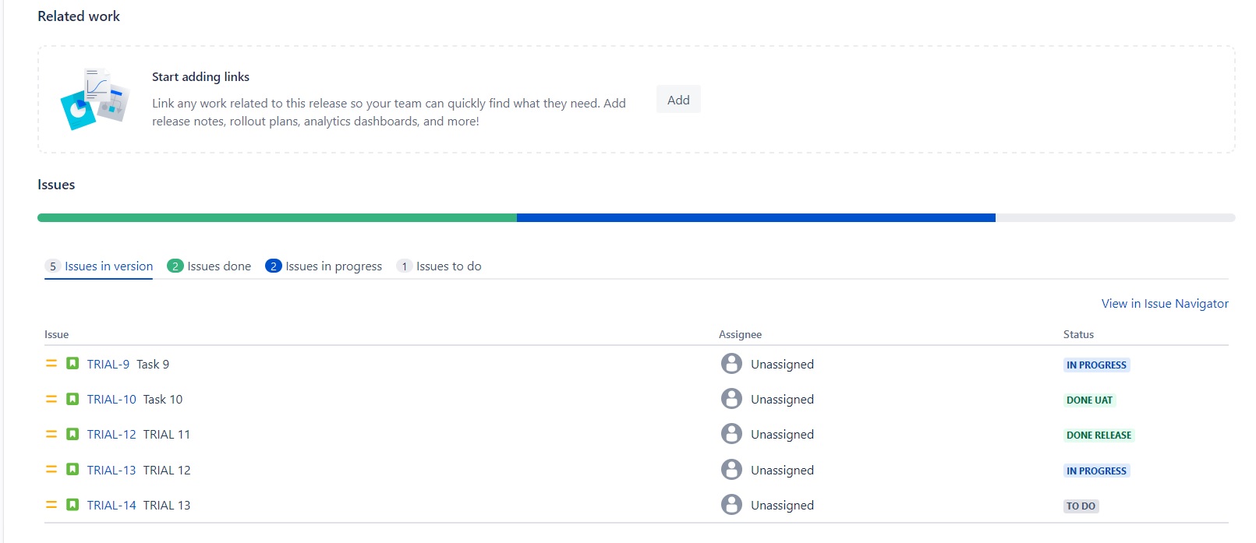This screenshot has width=1256, height=543.
Task: Click the green done segment of progress bar
Action: (x=277, y=218)
